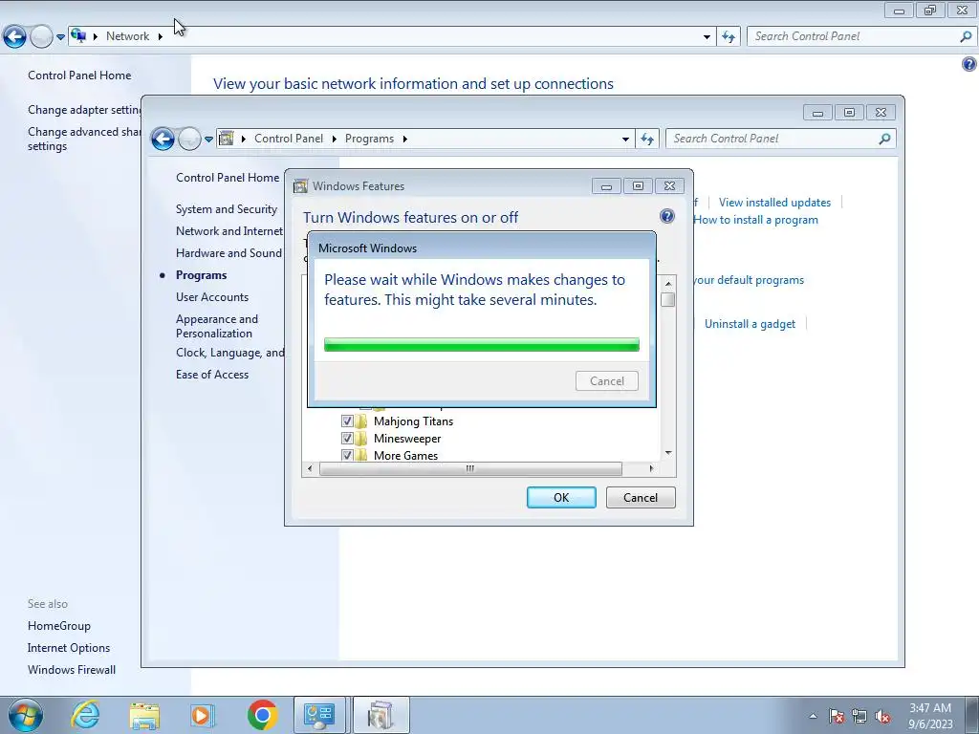Go forward in the Network window
This screenshot has width=979, height=734.
pyautogui.click(x=41, y=36)
